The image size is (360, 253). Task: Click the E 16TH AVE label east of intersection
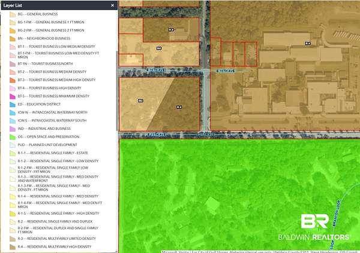(226, 71)
